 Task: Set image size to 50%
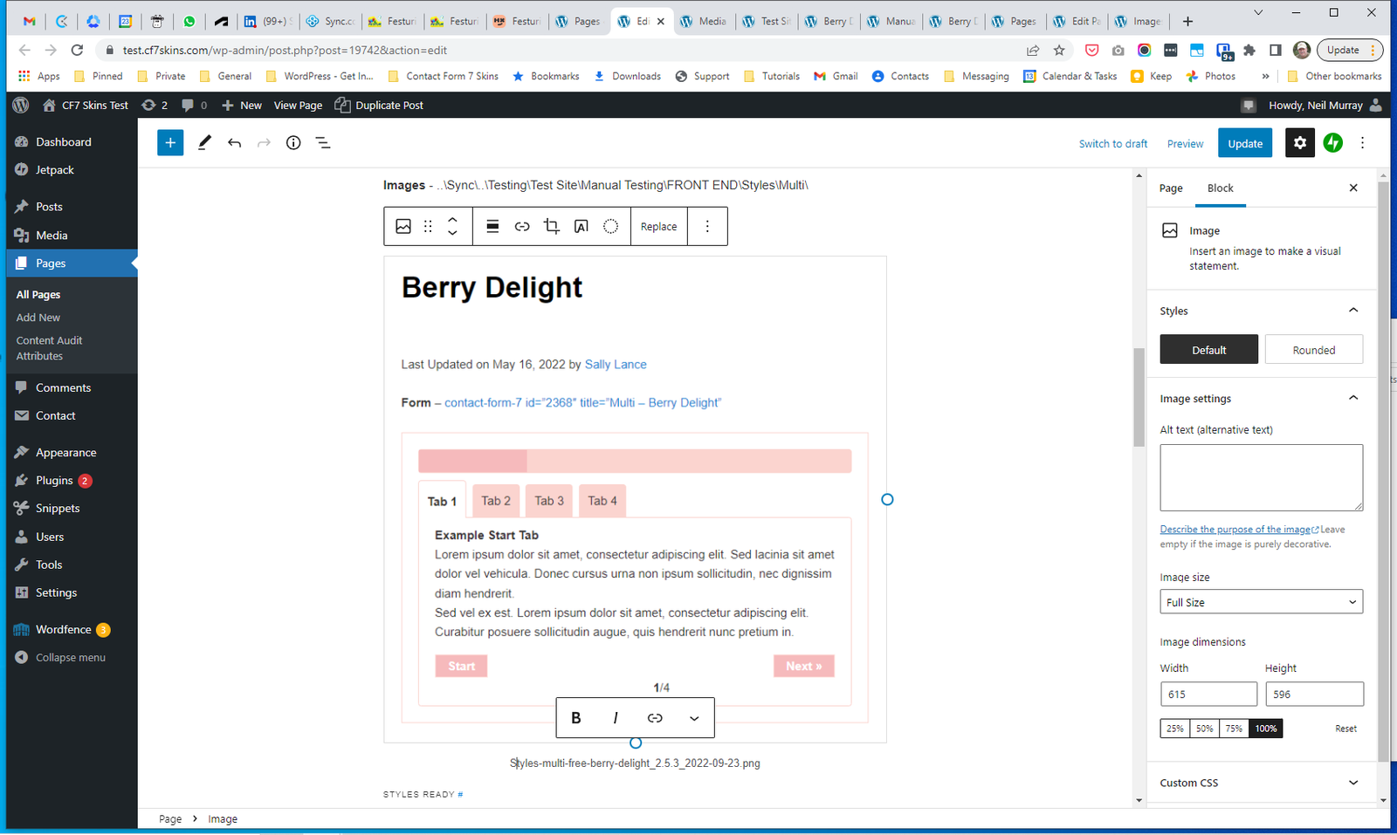[x=1204, y=729]
